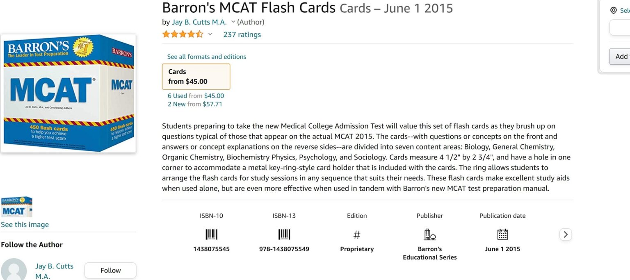This screenshot has height=280, width=630.
Task: Click the See this image link
Action: click(x=25, y=224)
